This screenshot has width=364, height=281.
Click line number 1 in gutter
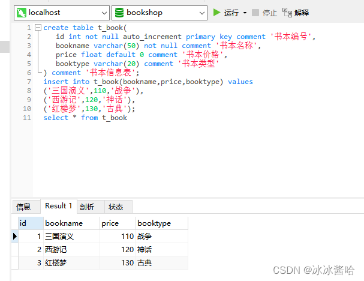coord(29,28)
